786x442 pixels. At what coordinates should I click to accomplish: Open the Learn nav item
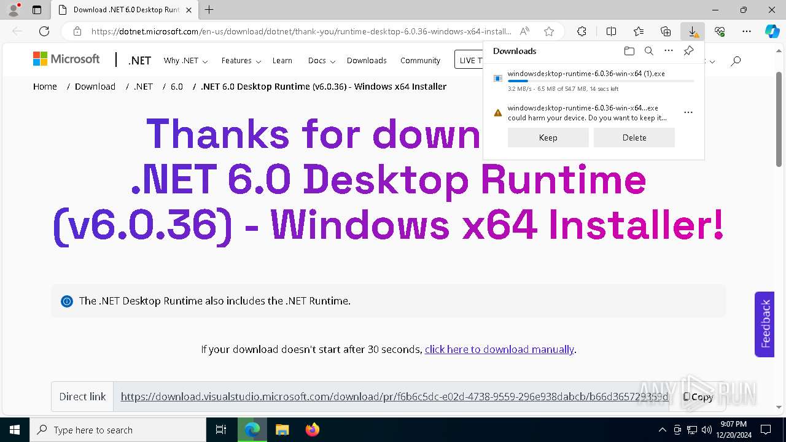click(282, 60)
